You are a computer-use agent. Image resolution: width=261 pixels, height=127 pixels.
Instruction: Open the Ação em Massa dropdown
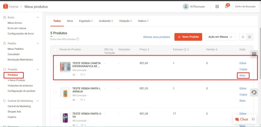(220, 37)
